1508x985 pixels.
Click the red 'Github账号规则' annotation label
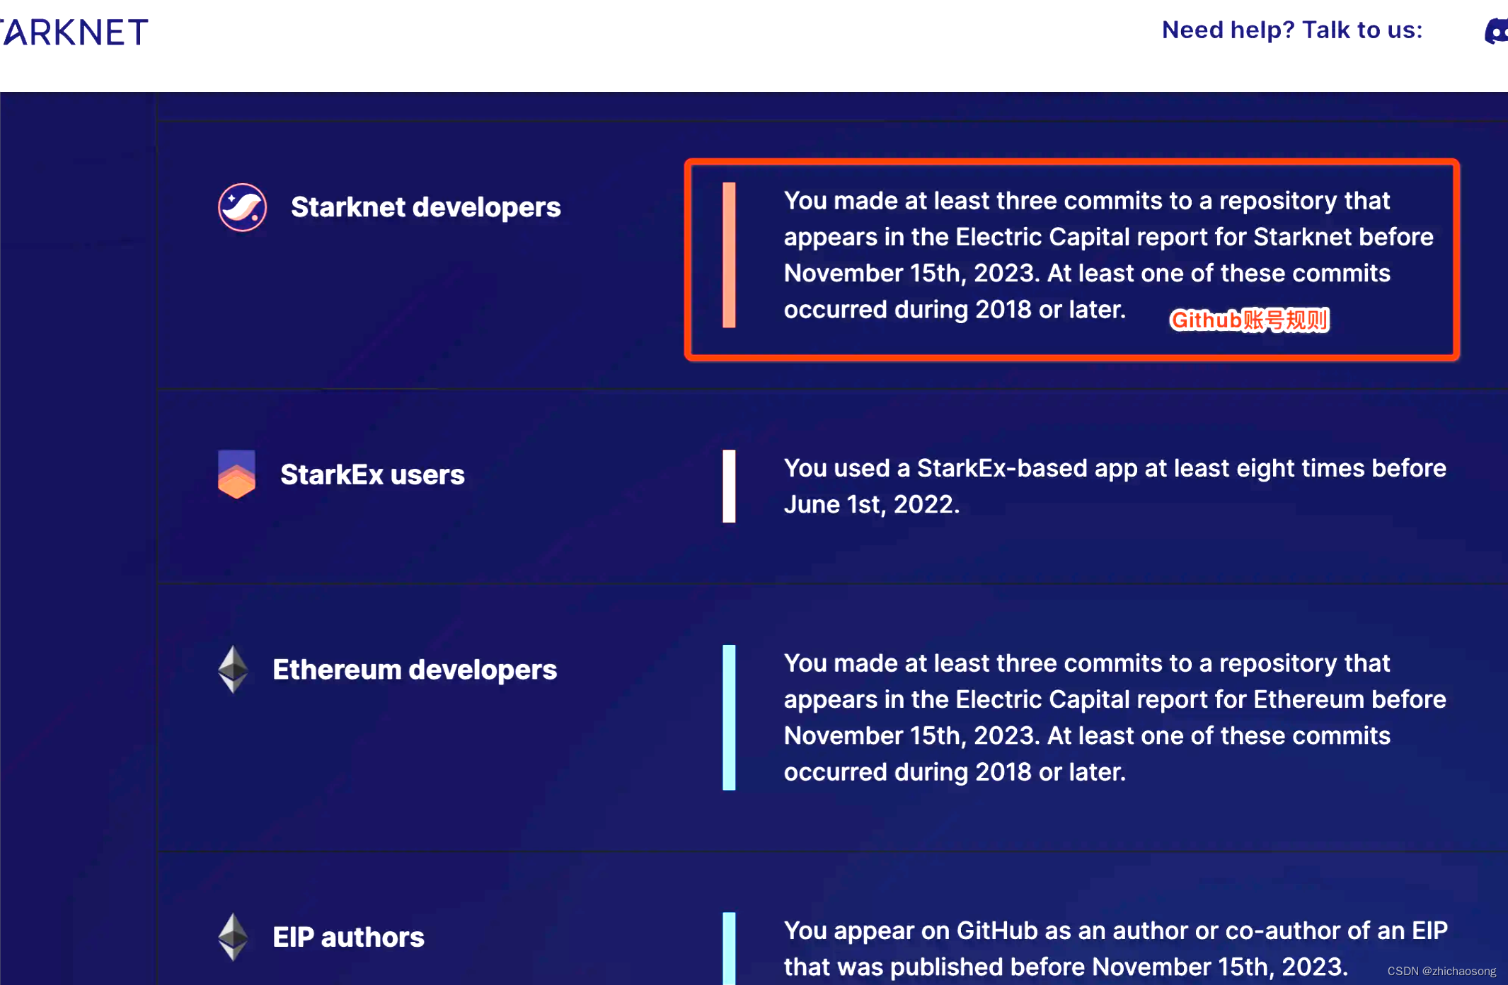(1249, 320)
